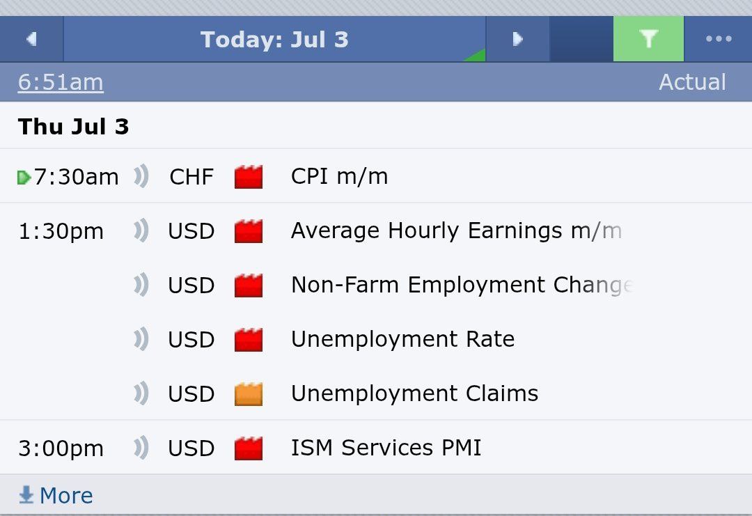Open Average Hourly Earnings m/m event

pos(456,230)
